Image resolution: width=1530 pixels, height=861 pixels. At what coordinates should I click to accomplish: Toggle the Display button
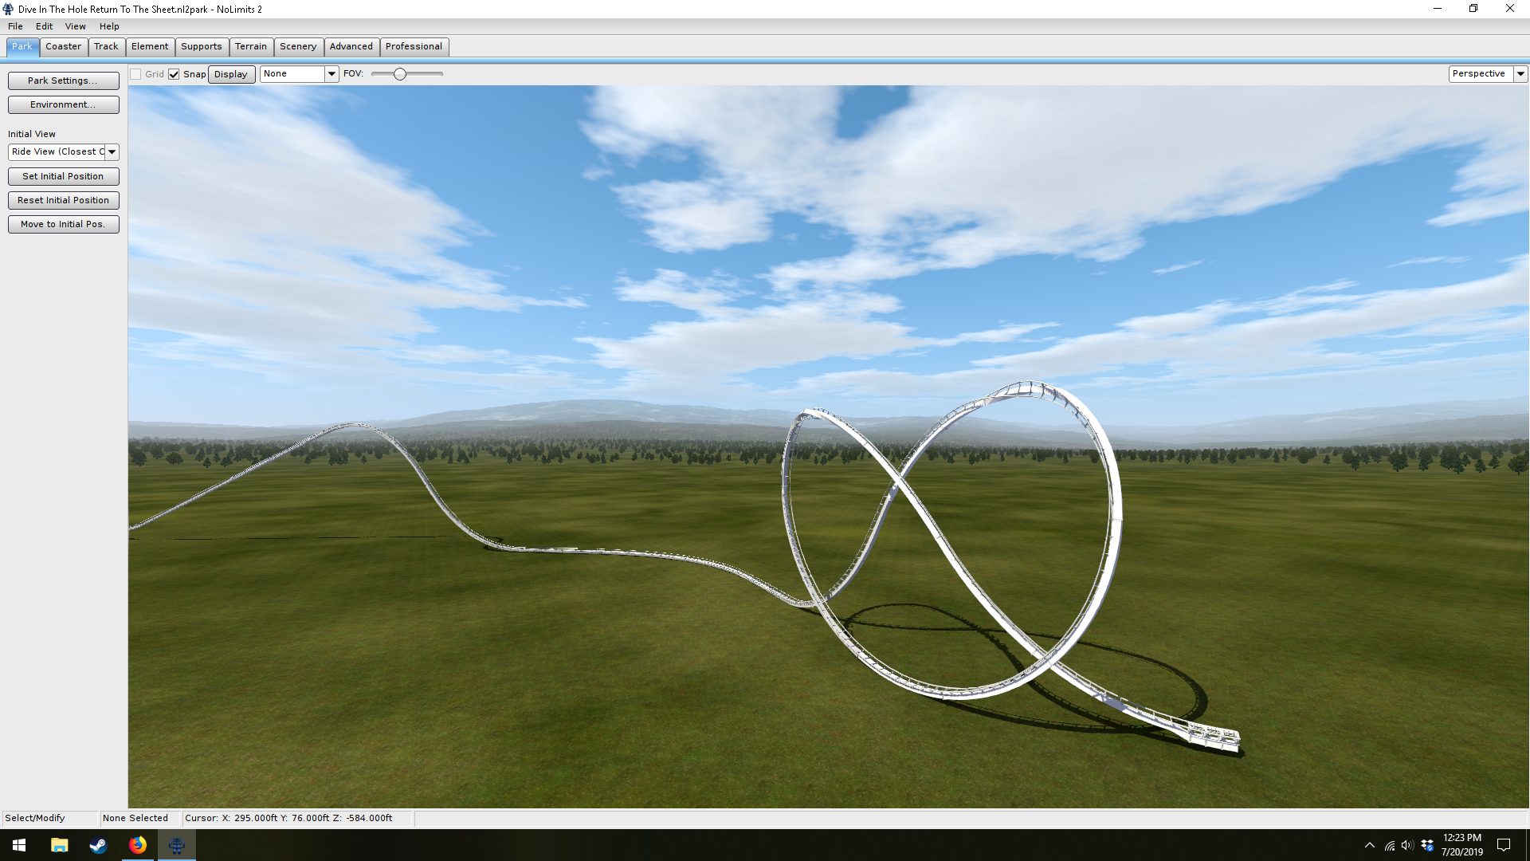[231, 74]
